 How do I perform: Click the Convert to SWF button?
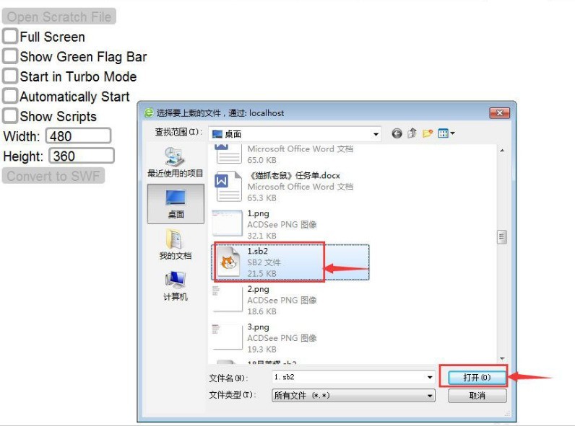(x=53, y=176)
